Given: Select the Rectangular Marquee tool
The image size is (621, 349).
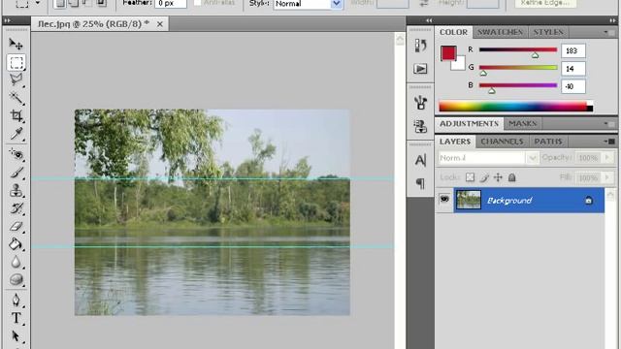Looking at the screenshot, I should [x=16, y=62].
